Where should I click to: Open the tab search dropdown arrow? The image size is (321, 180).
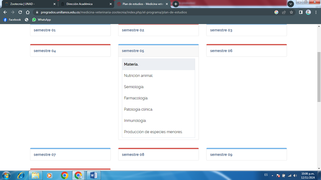click(290, 4)
